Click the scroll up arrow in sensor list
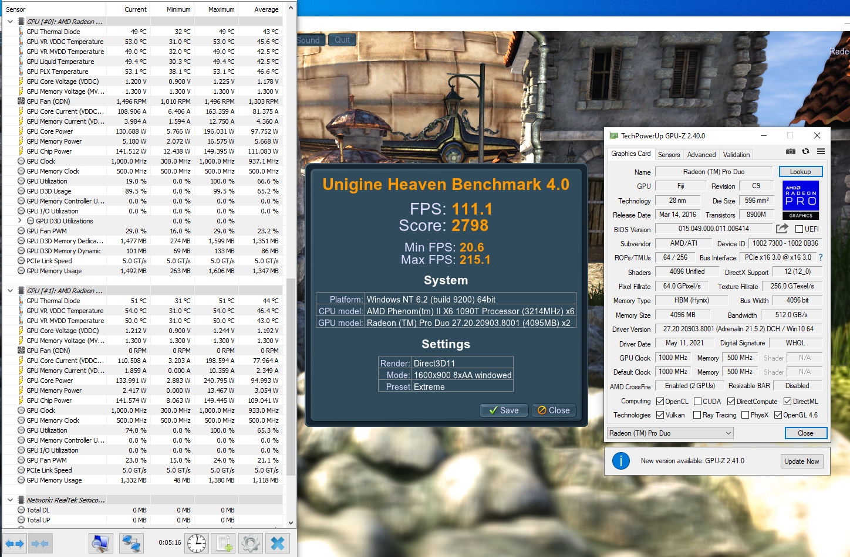 291,9
